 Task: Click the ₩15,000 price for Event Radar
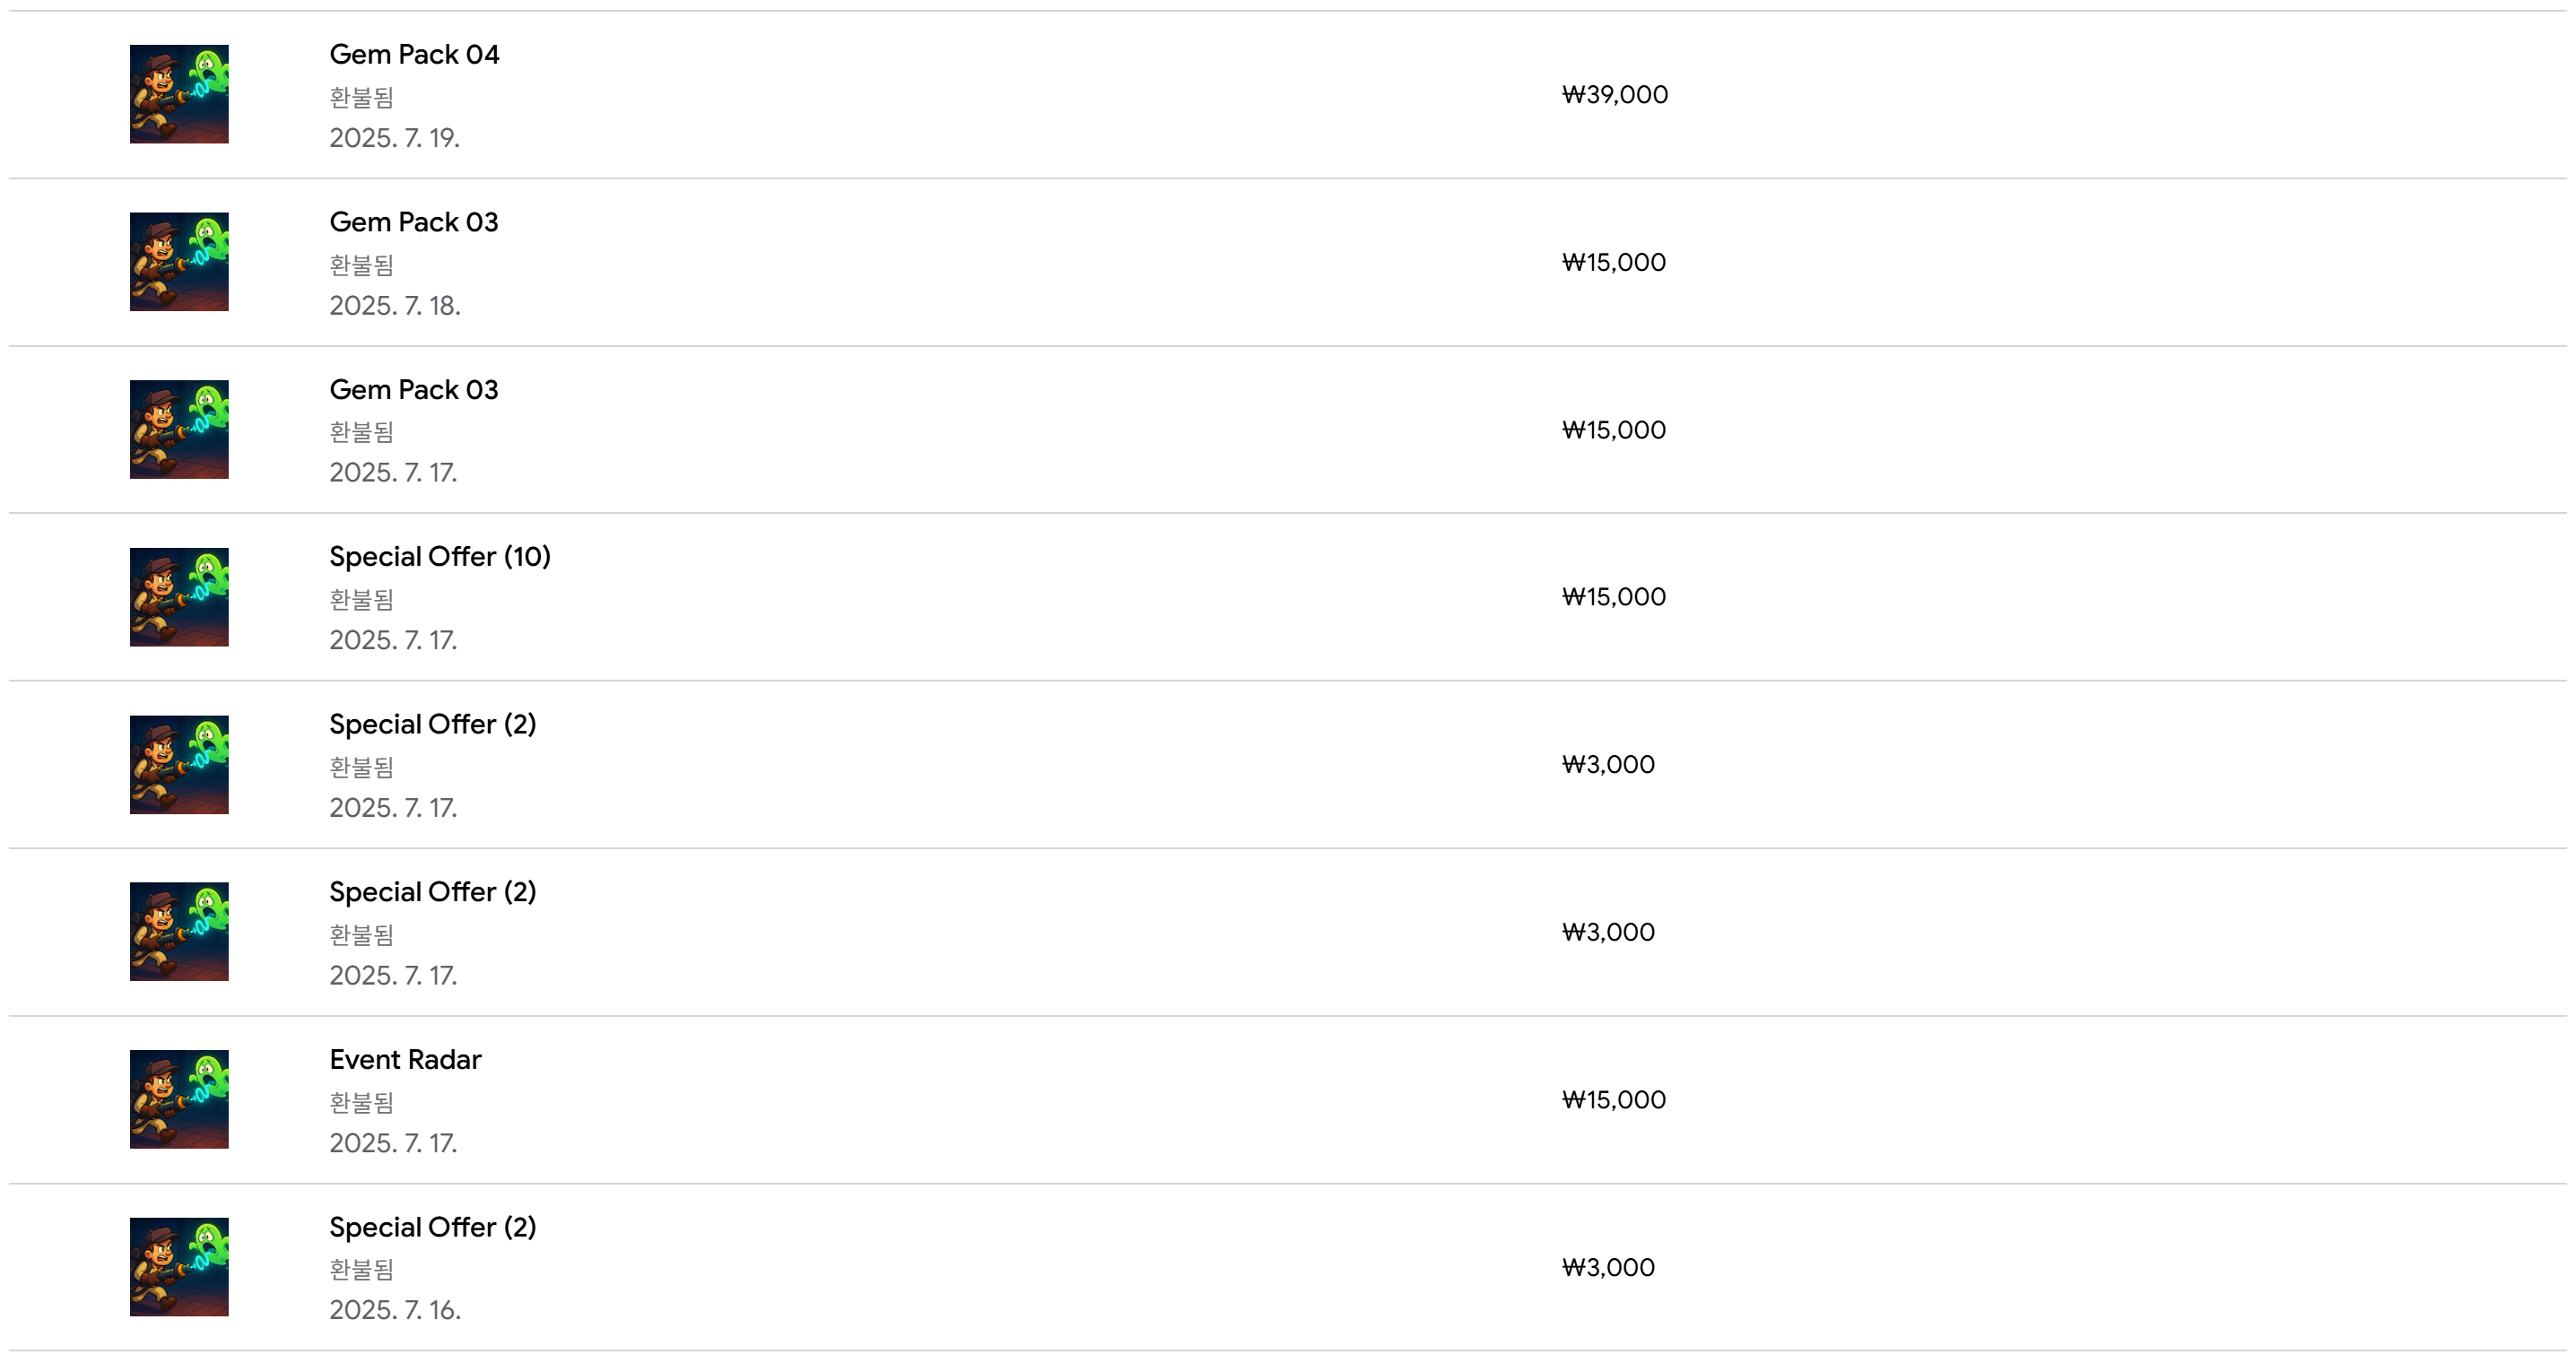pyautogui.click(x=1614, y=1100)
